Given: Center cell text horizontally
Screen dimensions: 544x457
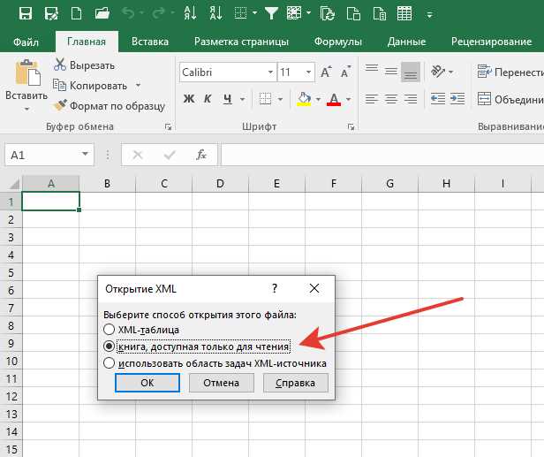Looking at the screenshot, I should pos(391,99).
